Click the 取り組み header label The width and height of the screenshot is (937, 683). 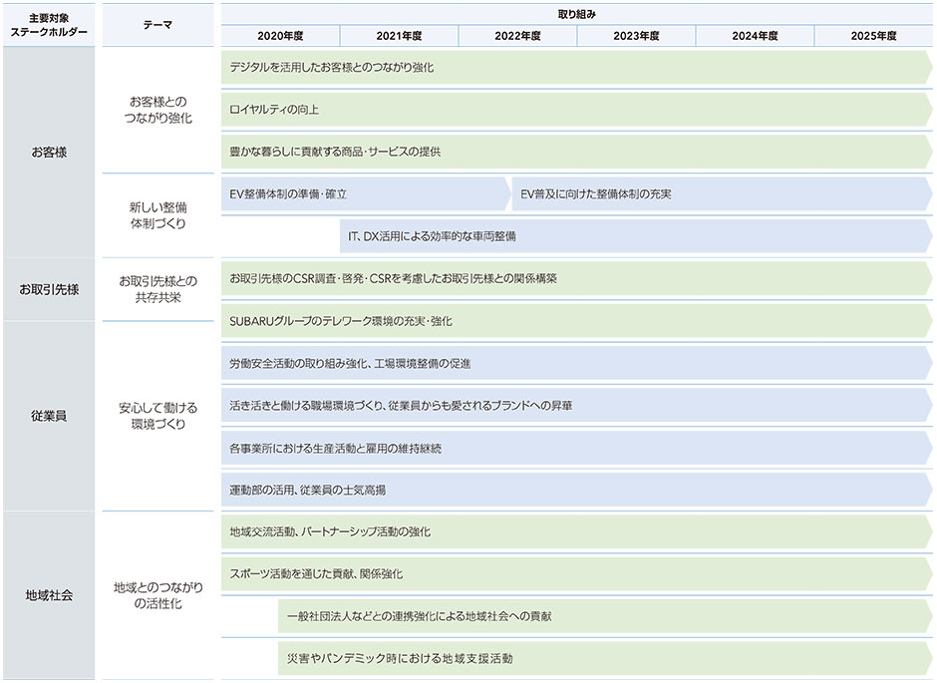click(x=577, y=14)
